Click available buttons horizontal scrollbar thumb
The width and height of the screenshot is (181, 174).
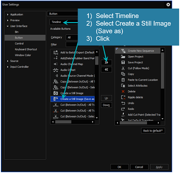pos(64,122)
